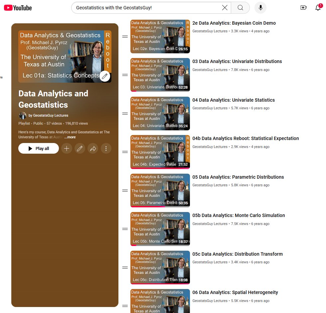Click '7.8K views' under Univariate Distributions
This screenshot has width=326, height=313.
click(240, 70)
